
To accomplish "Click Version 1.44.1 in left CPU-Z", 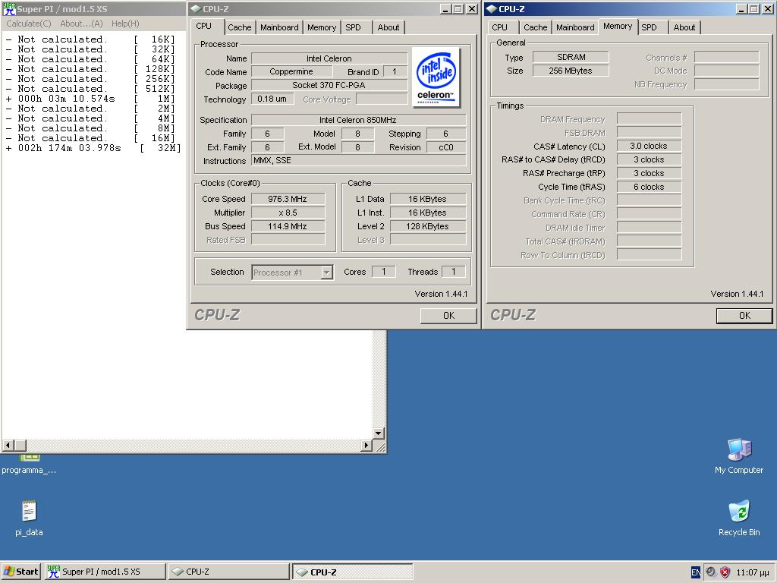I will [441, 294].
